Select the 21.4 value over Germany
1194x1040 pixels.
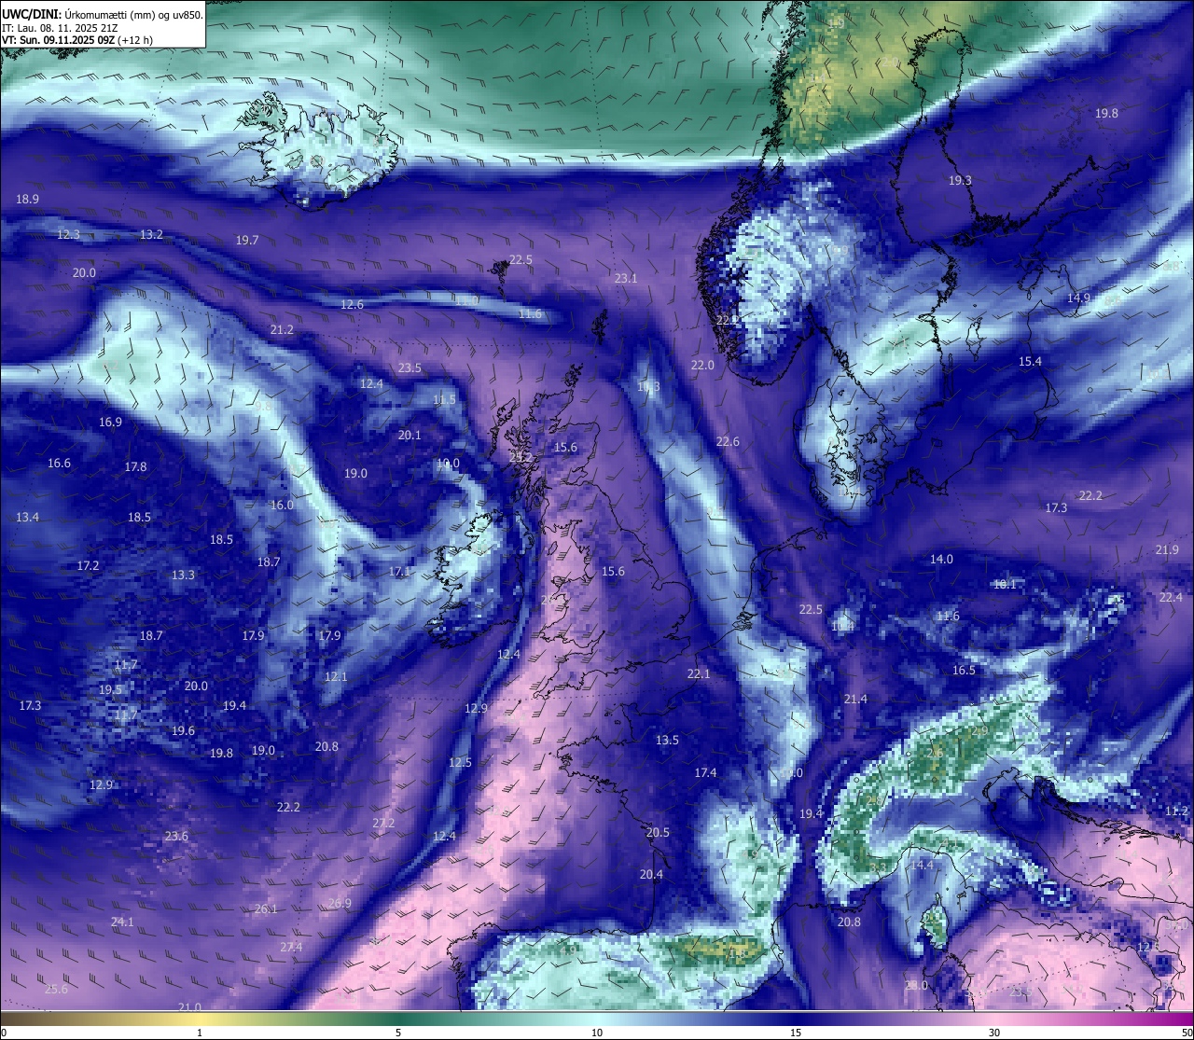[855, 699]
